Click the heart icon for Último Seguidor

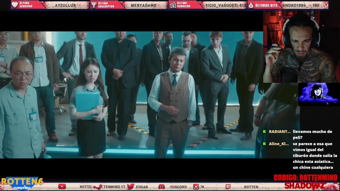click(x=15, y=5)
